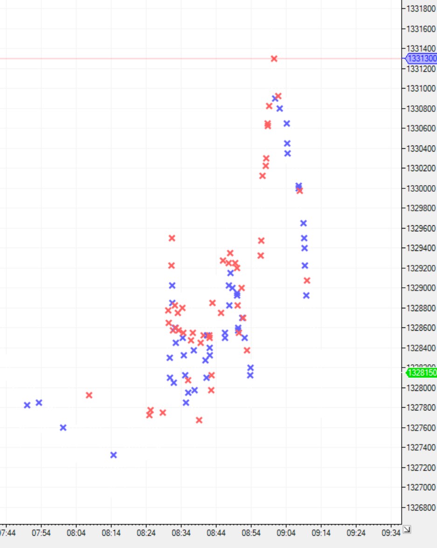Click the 1326800 price axis label
The height and width of the screenshot is (548, 437).
tap(421, 507)
